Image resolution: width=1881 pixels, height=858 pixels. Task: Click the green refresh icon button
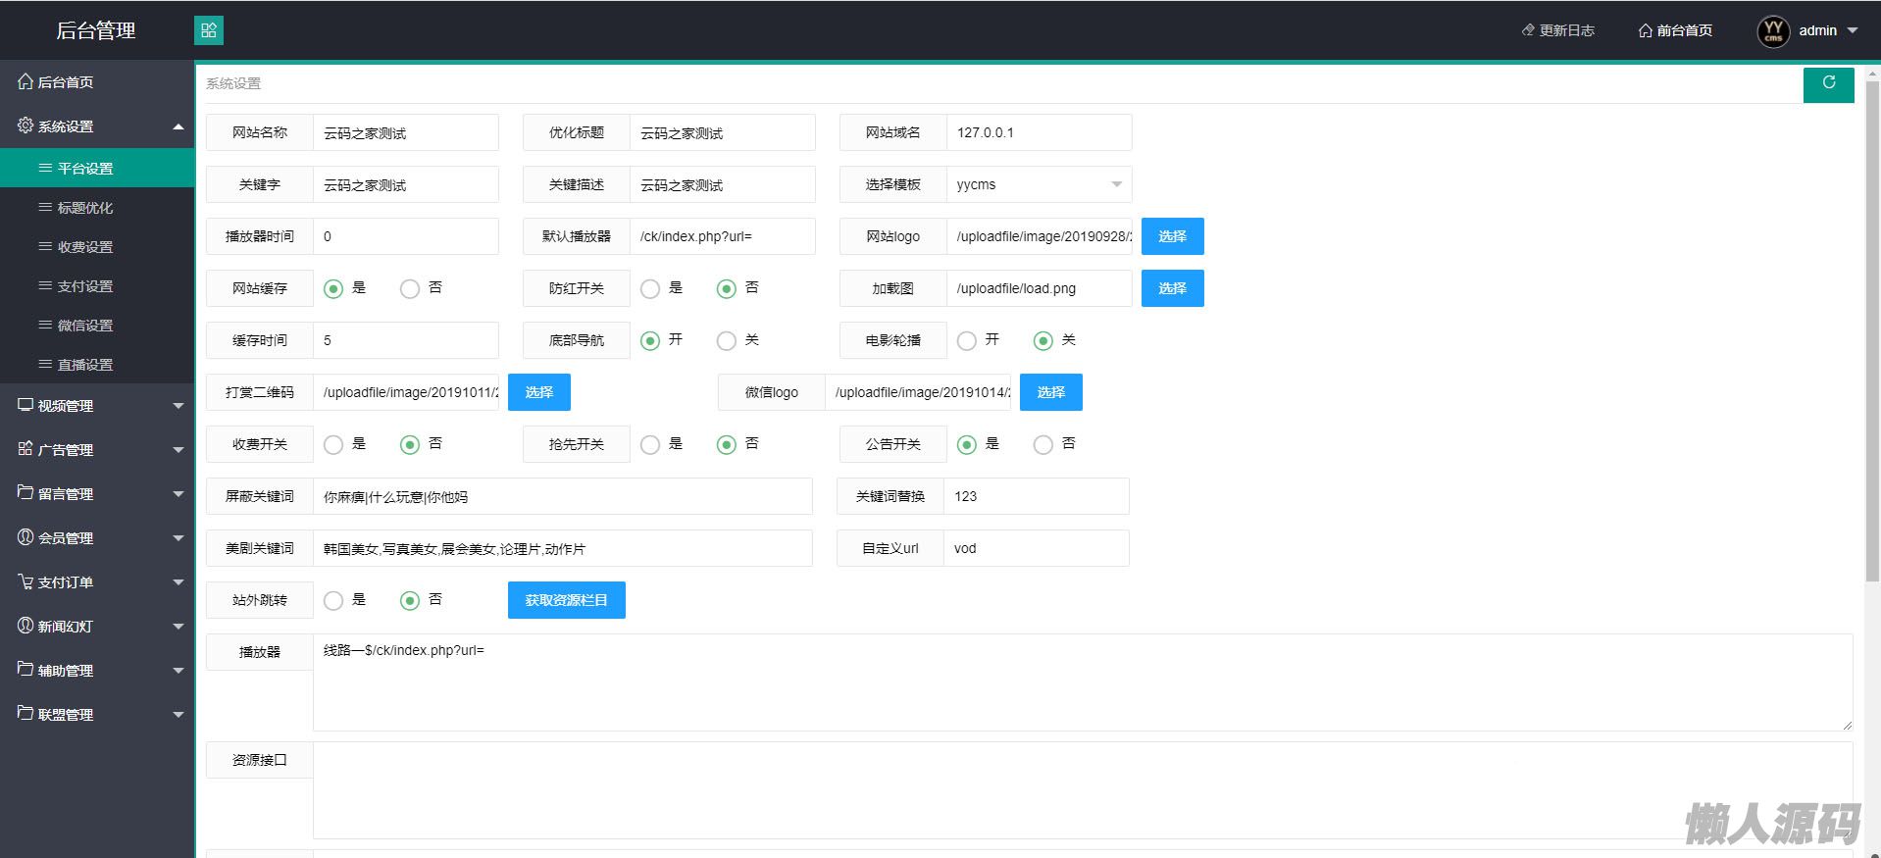click(1828, 84)
